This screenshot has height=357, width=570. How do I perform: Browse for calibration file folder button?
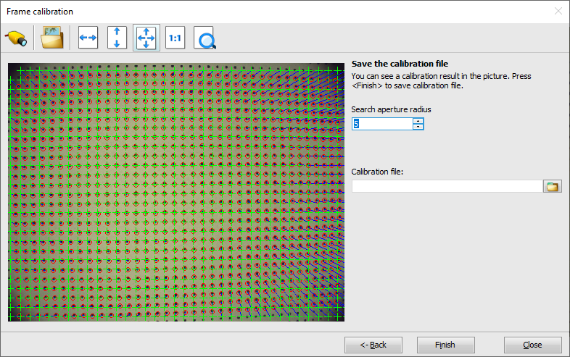552,186
